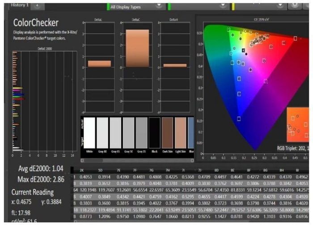Click the ColorChecker page title

(36, 22)
